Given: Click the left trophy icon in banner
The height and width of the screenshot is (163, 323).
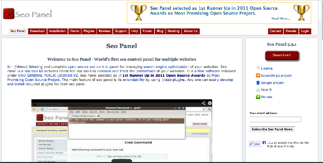Looking at the screenshot, I should [138, 12].
